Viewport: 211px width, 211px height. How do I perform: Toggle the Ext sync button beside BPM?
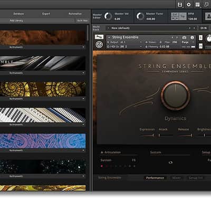(x=175, y=15)
